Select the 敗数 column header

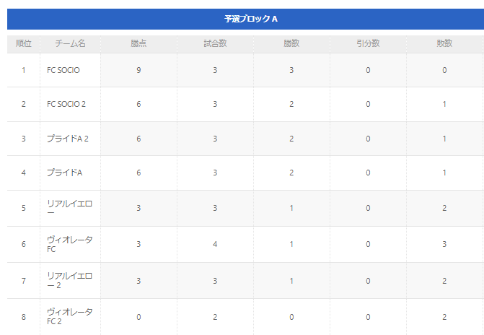444,43
